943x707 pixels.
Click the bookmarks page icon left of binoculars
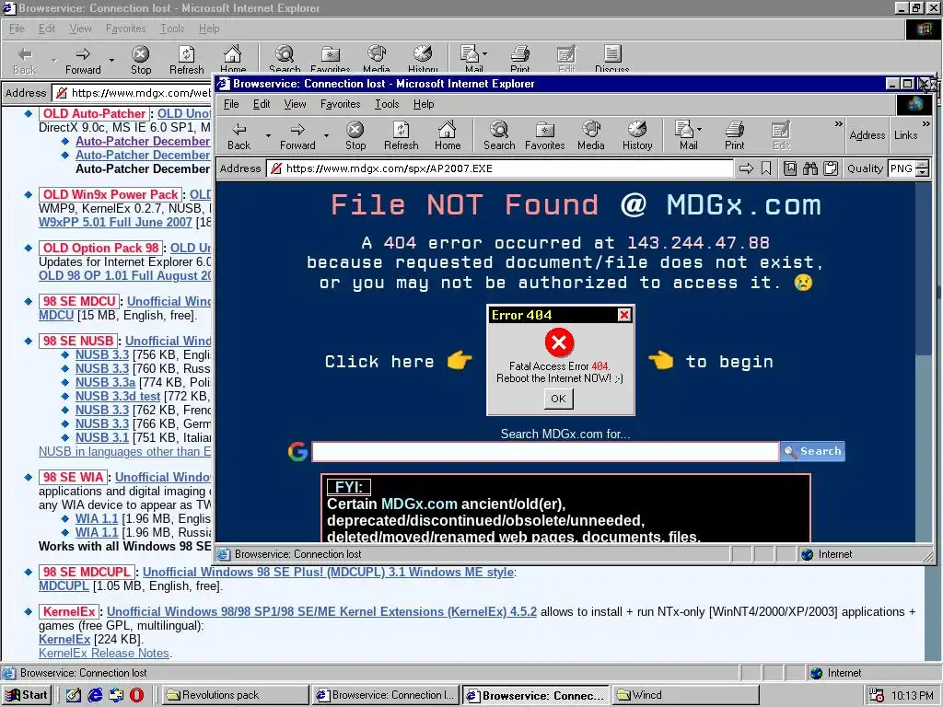pos(790,169)
